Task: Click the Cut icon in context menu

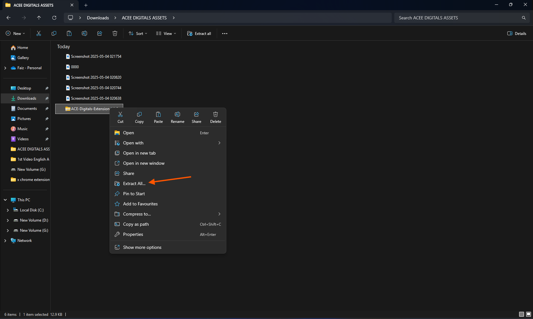Action: coord(120,115)
